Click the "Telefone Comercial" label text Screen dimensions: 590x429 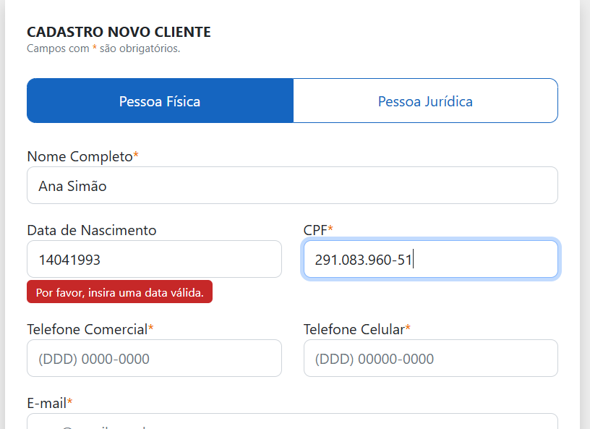[x=87, y=329]
